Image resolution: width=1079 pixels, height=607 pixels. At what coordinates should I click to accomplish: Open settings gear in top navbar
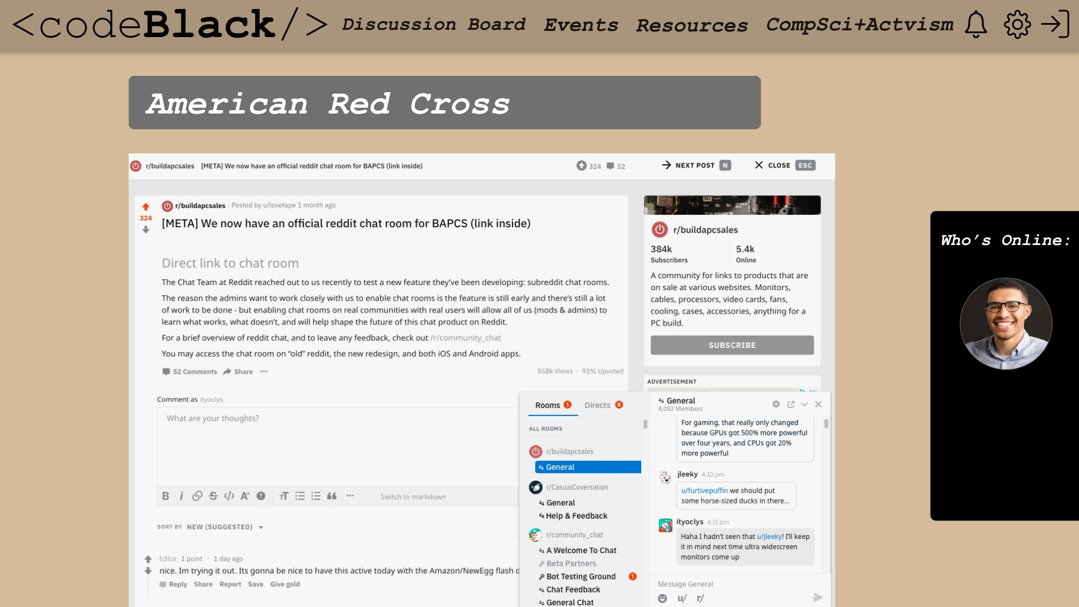(x=1017, y=25)
